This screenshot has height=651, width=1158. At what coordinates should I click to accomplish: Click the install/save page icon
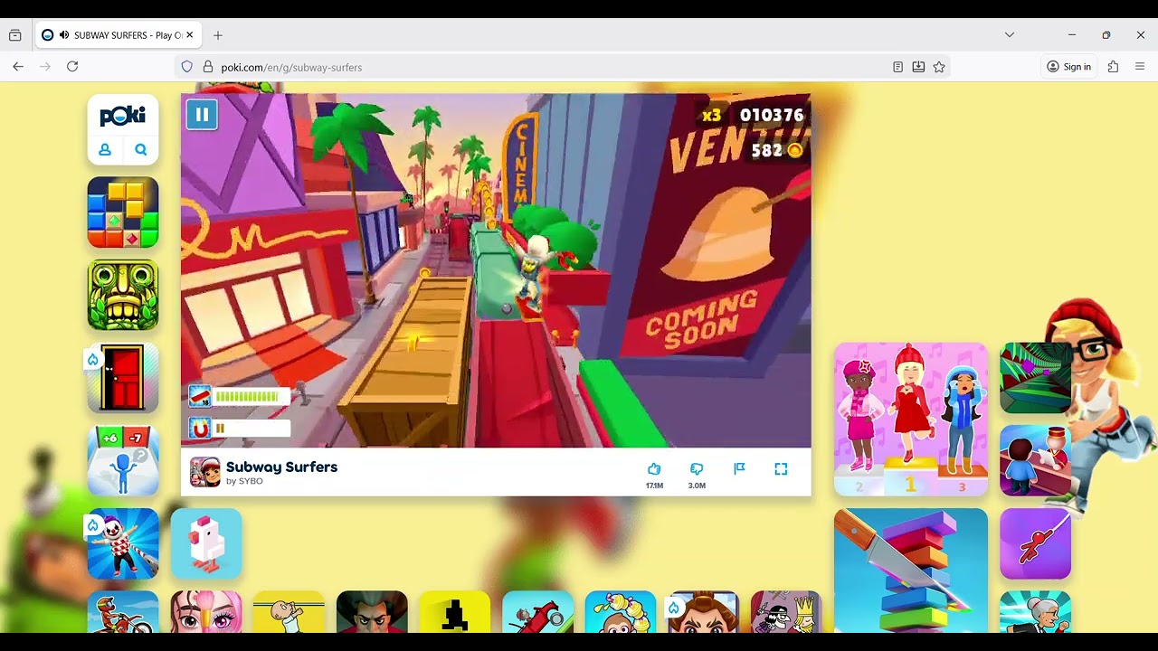pos(918,67)
